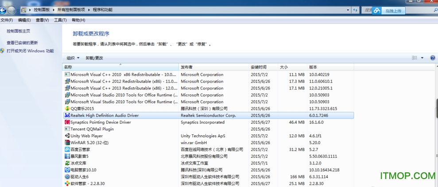438x187 pixels.
Task: Click the cloud drag-upload icon
Action: 377,11
